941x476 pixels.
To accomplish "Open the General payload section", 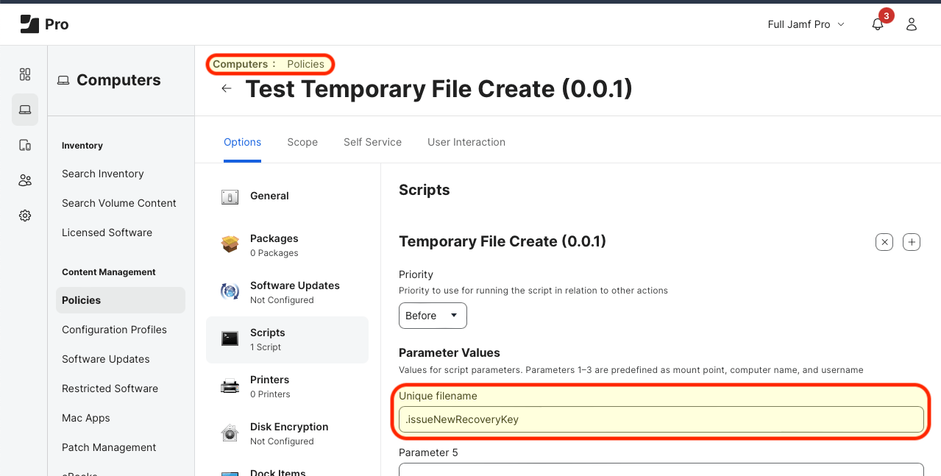I will point(287,196).
